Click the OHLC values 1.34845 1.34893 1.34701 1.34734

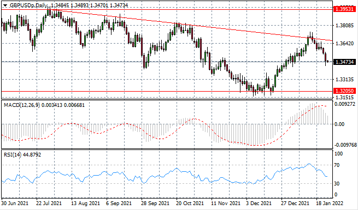point(89,5)
